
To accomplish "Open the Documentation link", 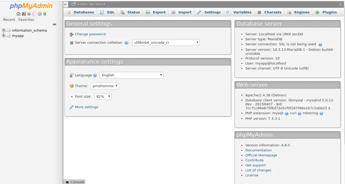I will [x=259, y=150].
